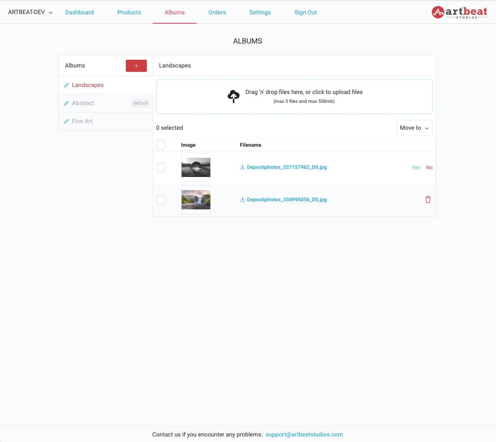Open the Move to dropdown

414,128
